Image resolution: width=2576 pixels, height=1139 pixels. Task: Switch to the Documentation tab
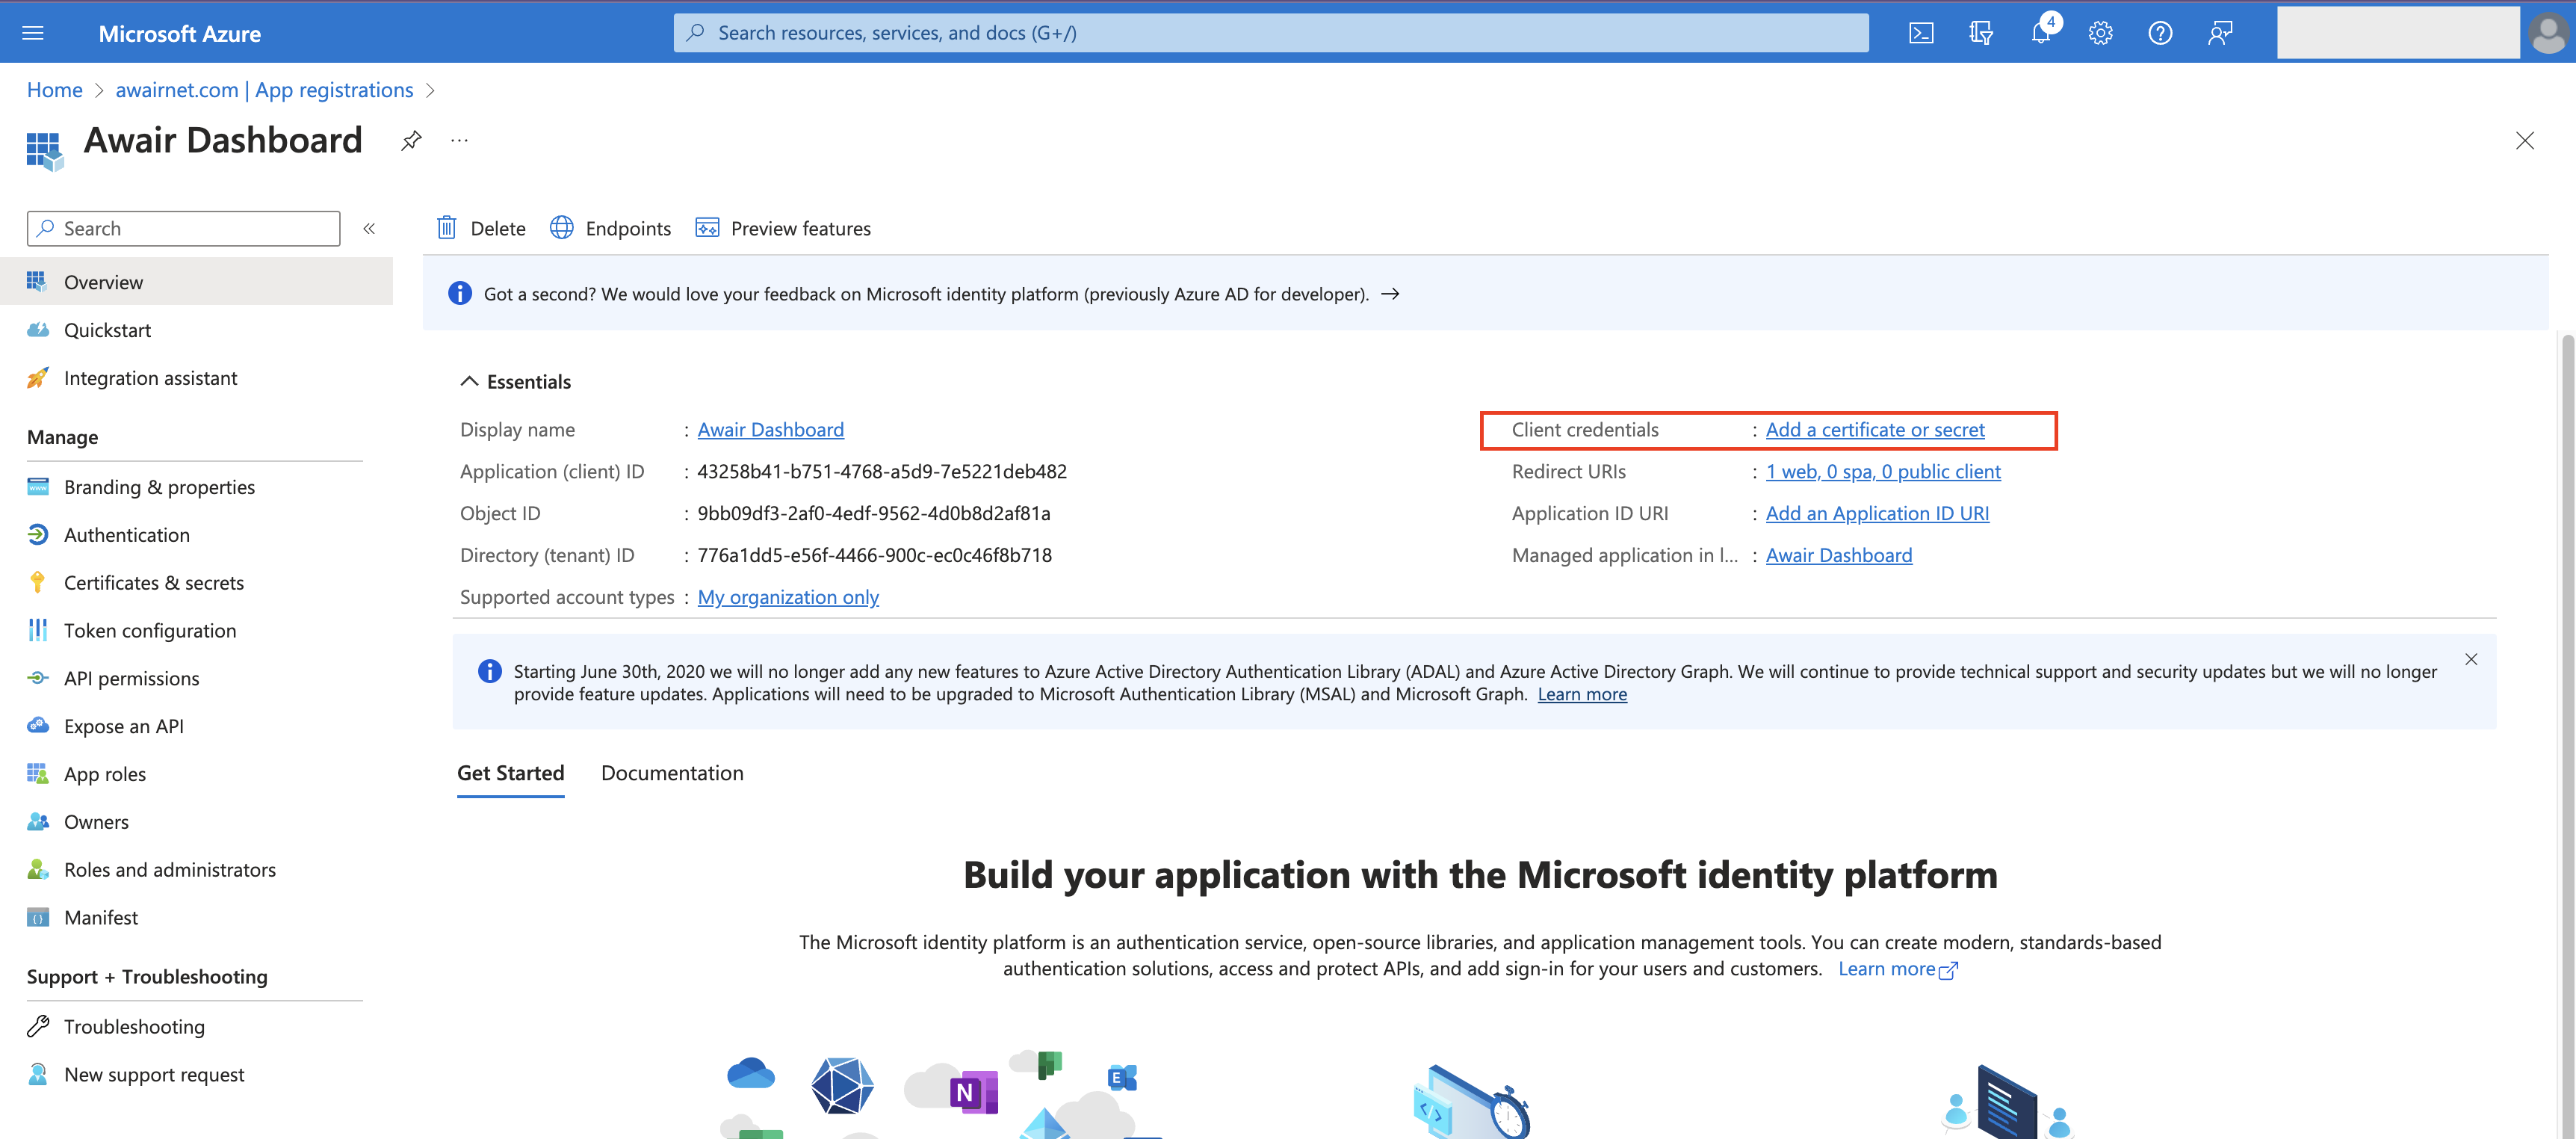tap(672, 773)
